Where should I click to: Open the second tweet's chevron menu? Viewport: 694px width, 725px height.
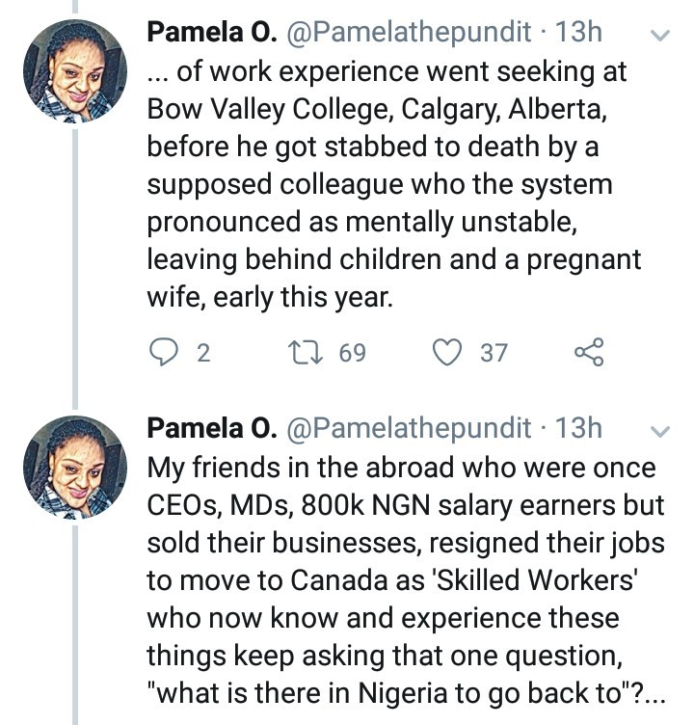(x=660, y=431)
